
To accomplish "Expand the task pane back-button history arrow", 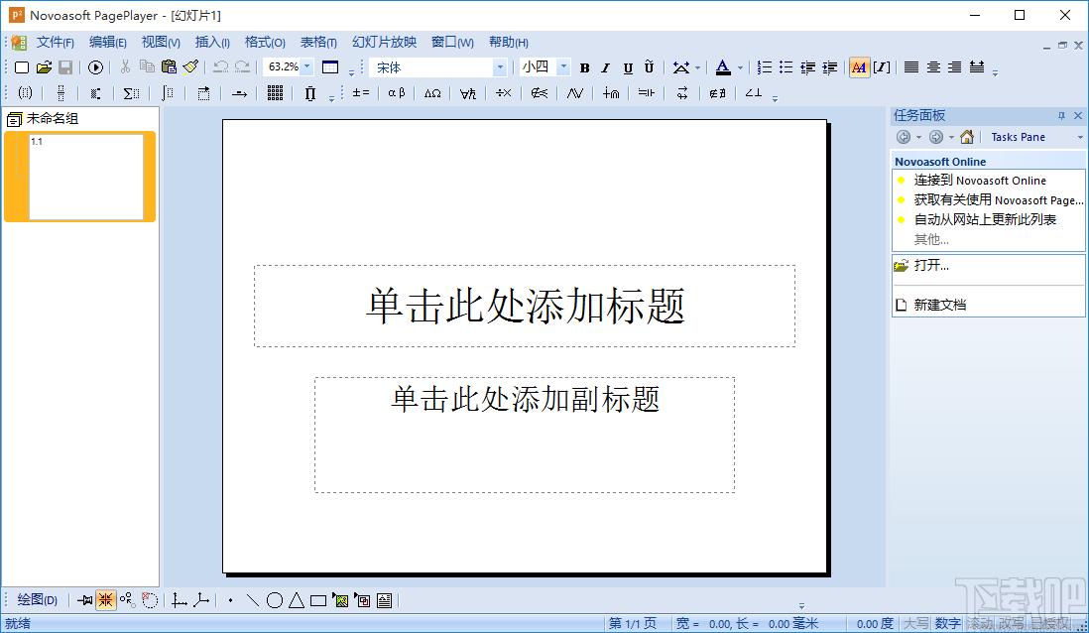I will pos(918,137).
